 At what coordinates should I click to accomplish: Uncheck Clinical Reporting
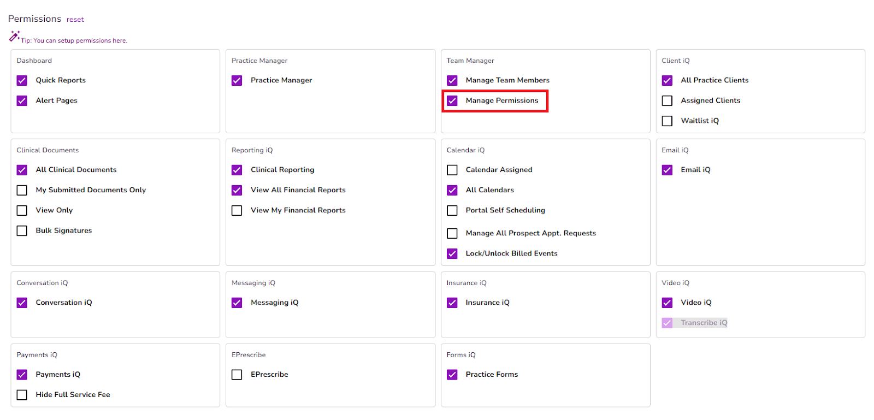coord(237,170)
